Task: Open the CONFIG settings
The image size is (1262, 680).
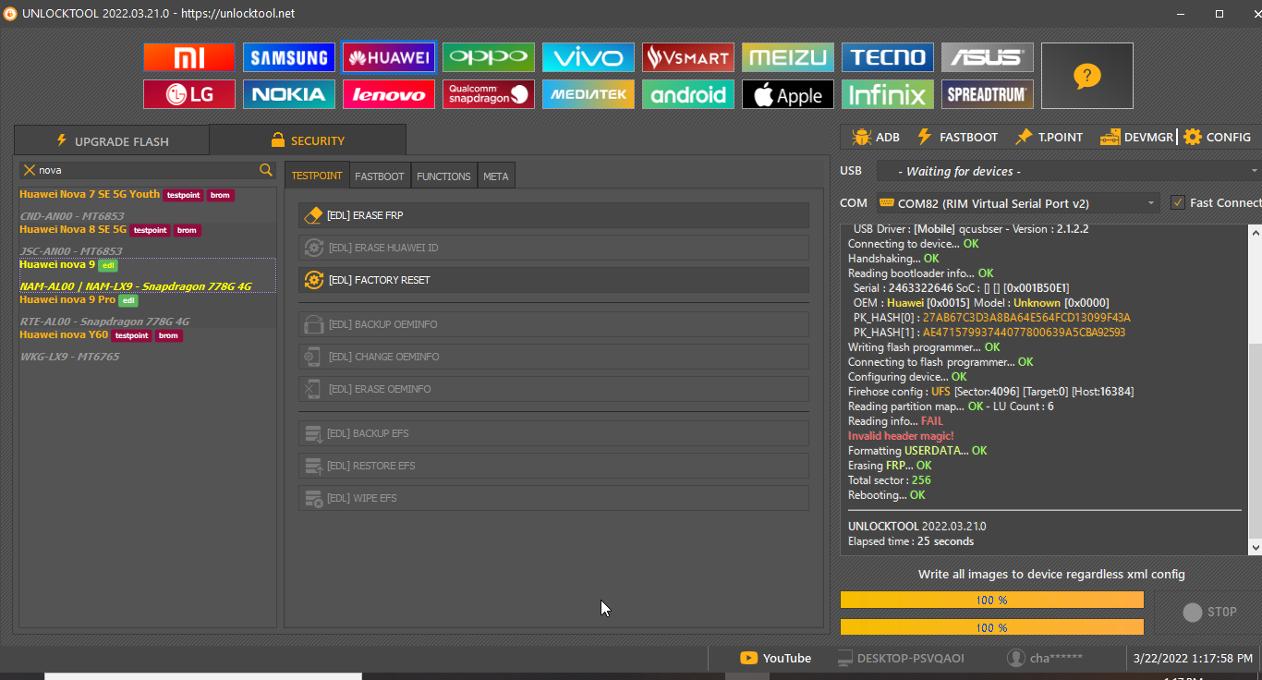Action: [1218, 137]
